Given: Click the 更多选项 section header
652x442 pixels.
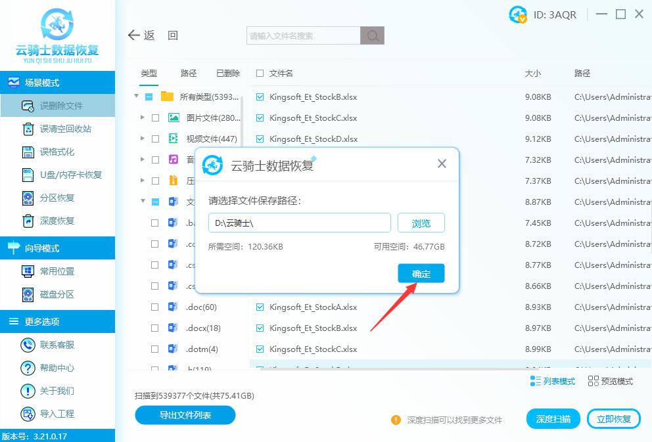Looking at the screenshot, I should [x=57, y=322].
